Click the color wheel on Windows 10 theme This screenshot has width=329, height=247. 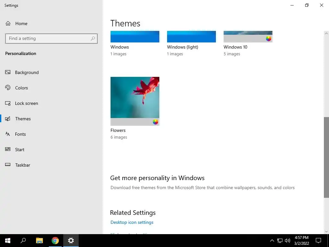[269, 39]
